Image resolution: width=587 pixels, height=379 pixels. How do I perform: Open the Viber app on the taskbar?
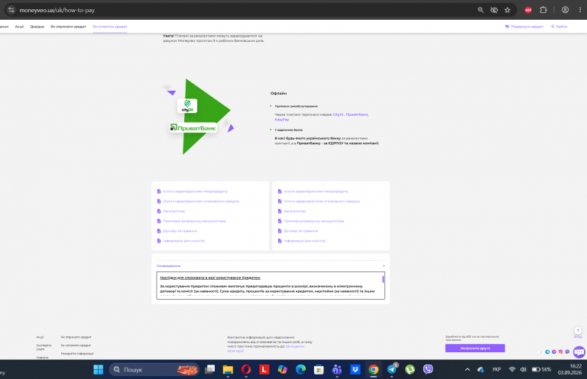(428, 370)
